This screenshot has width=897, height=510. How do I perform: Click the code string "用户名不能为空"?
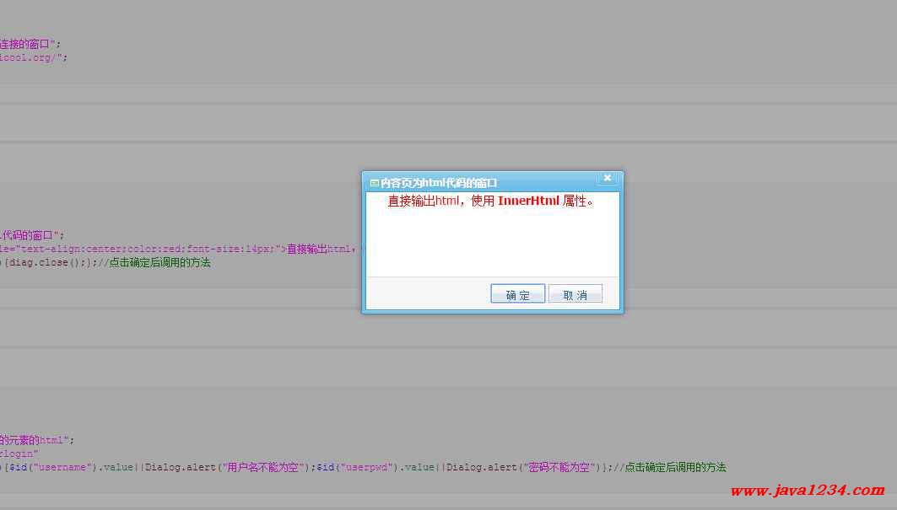262,467
